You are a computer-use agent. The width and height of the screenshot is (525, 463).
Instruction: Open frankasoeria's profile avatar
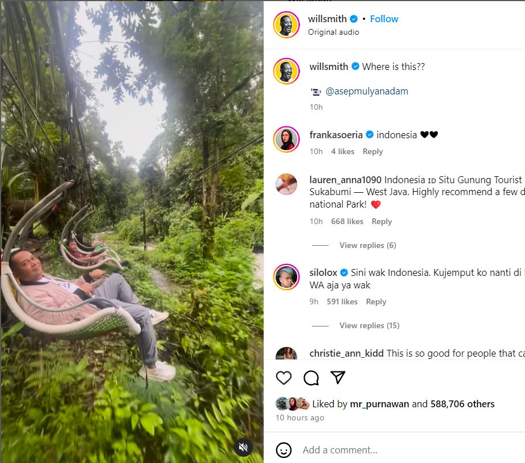[x=286, y=139]
